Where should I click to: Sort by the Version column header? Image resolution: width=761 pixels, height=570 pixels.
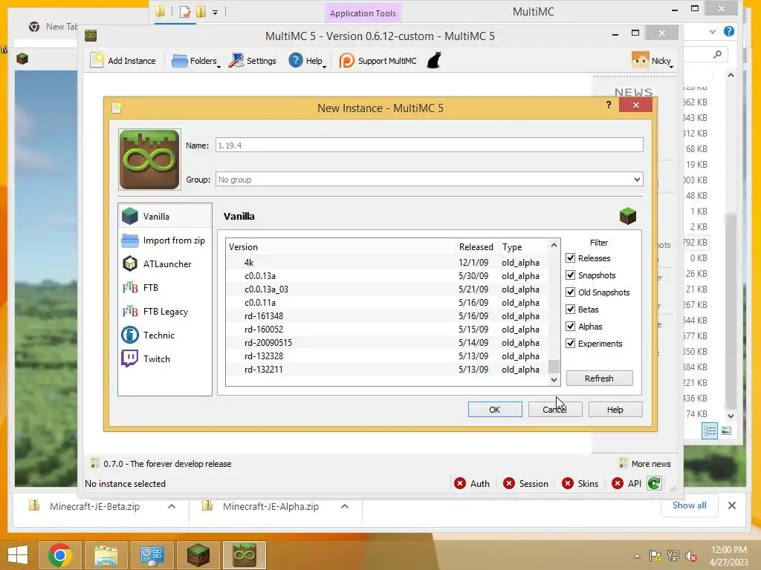340,246
